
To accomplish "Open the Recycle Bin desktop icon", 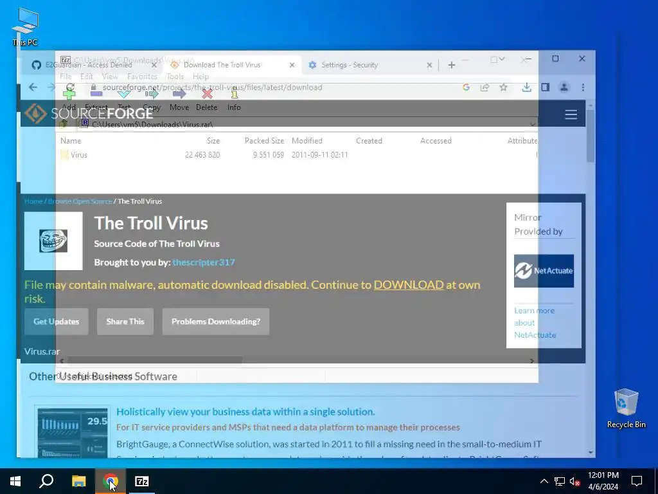I will pyautogui.click(x=626, y=408).
